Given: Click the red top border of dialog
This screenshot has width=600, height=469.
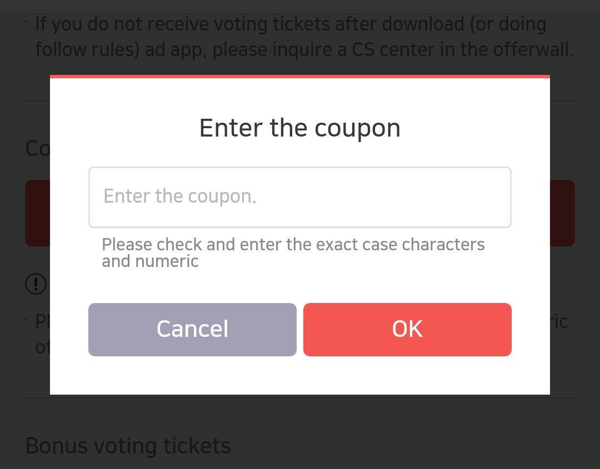Looking at the screenshot, I should click(x=300, y=77).
